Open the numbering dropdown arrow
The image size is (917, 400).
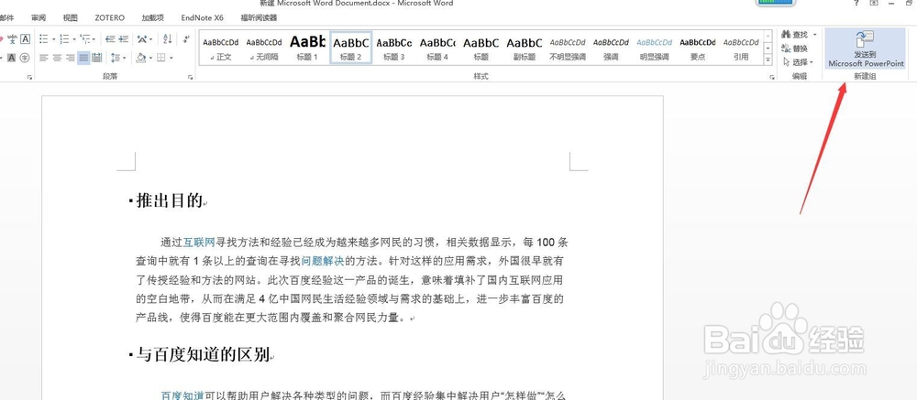(x=74, y=39)
